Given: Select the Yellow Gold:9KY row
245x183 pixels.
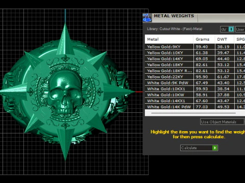Looking at the screenshot, I should (x=195, y=47).
